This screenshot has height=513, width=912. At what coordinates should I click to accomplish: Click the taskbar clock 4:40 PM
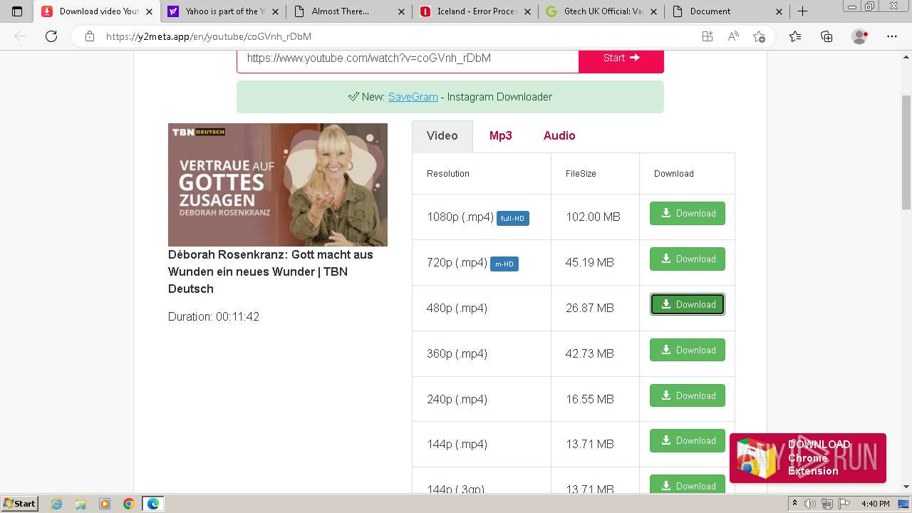tap(875, 504)
